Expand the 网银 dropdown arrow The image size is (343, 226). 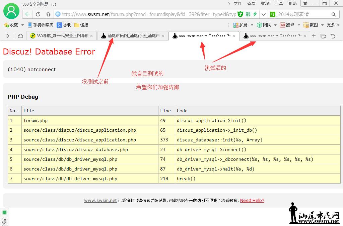pyautogui.click(x=275, y=25)
